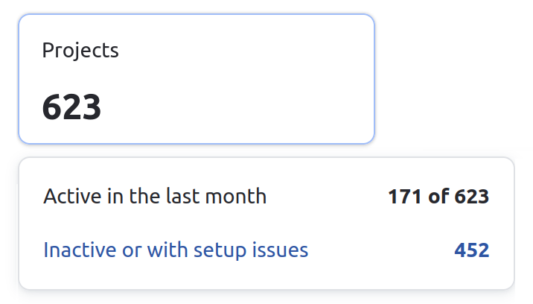Click the second 623 after 'of'

point(471,197)
